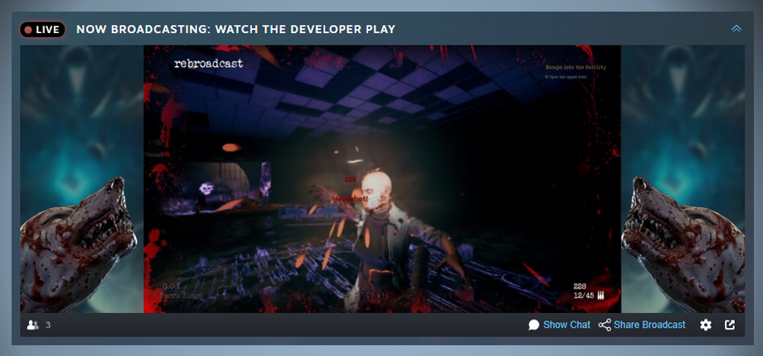This screenshot has height=356, width=763.
Task: Click the left zombie dog artwork
Action: click(78, 244)
